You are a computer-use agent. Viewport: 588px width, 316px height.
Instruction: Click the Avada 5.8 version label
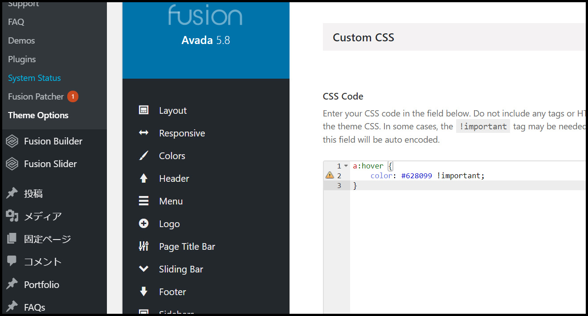click(206, 40)
